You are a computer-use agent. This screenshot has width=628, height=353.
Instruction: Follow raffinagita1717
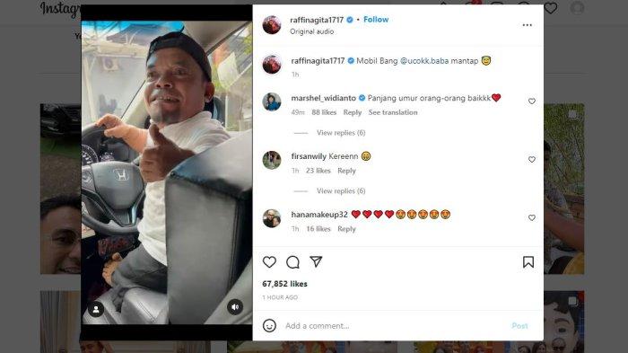click(376, 19)
